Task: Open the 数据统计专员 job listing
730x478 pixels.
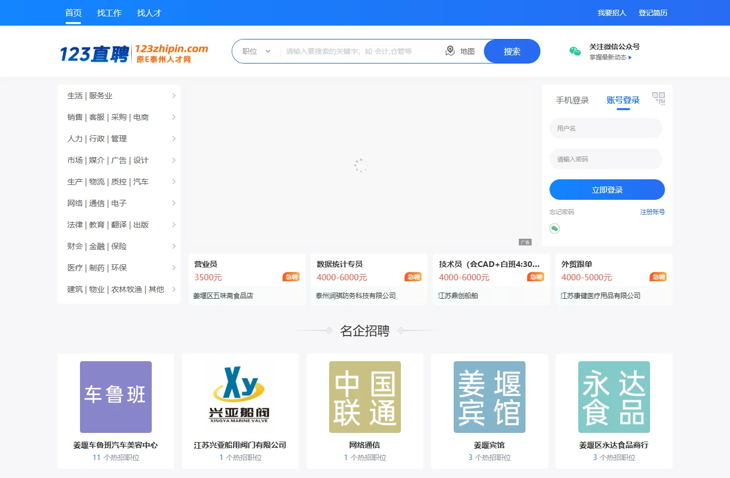Action: pos(339,264)
